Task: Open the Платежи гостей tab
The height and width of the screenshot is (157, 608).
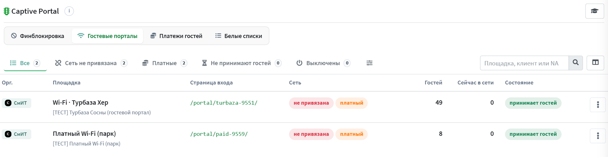Action: (176, 36)
